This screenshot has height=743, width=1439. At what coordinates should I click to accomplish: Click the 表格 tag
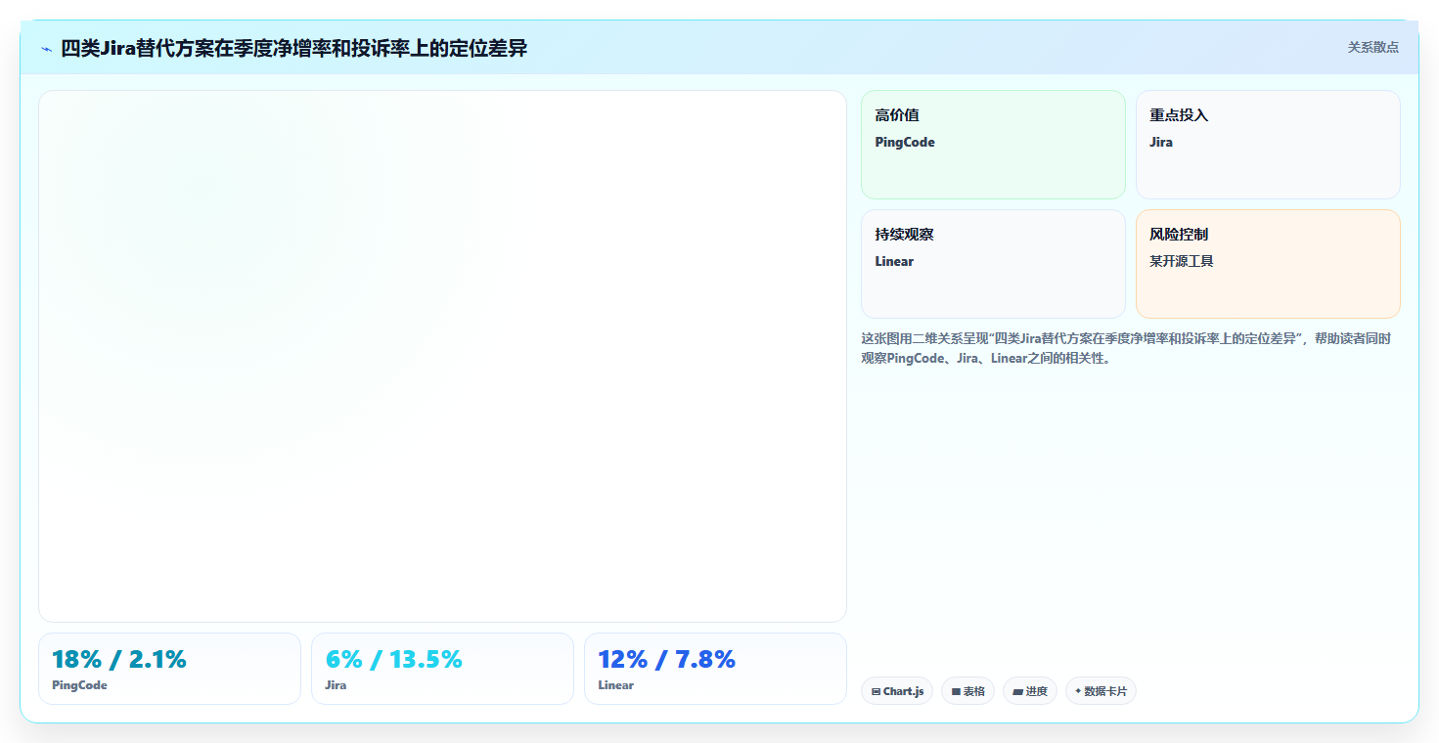[x=967, y=691]
